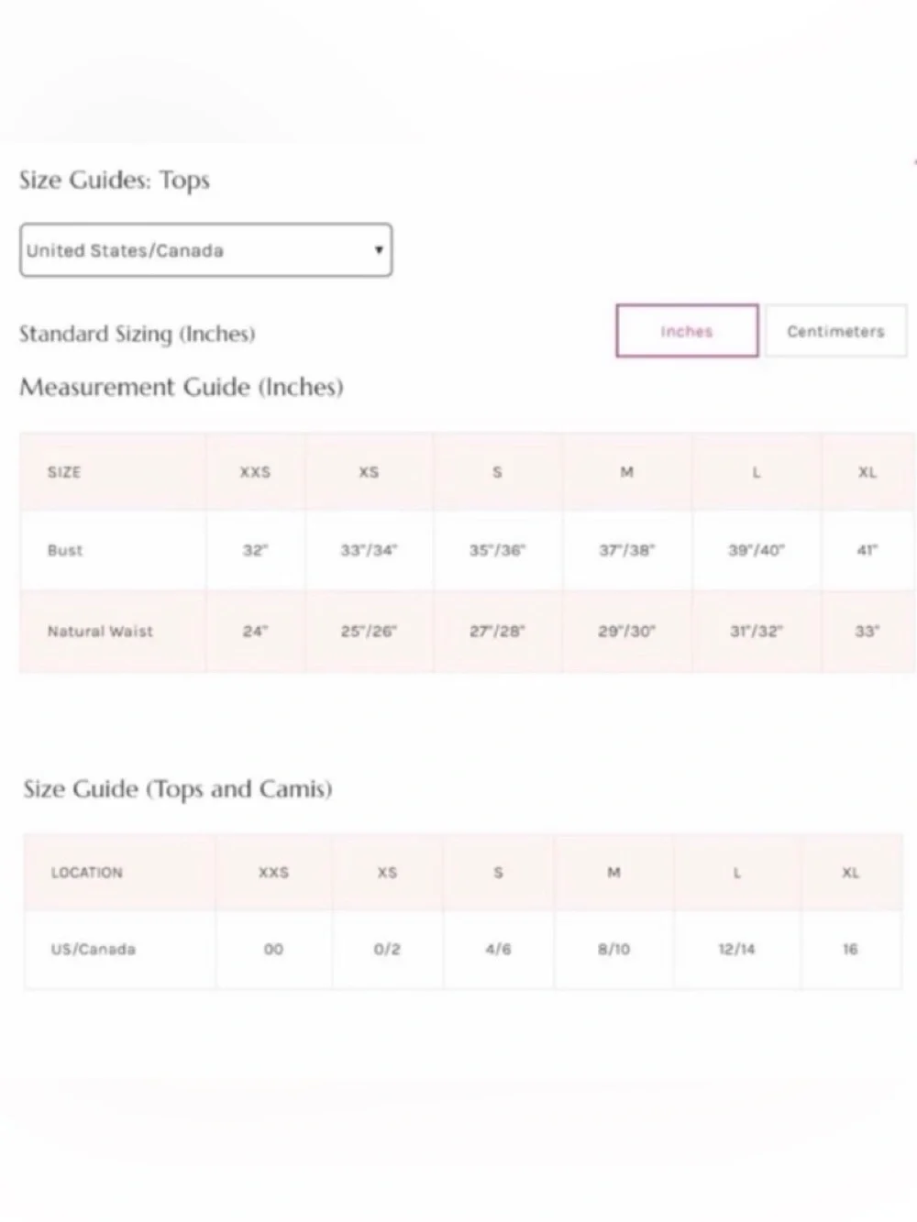Select the US/Canada row label
The image size is (917, 1222).
click(93, 950)
